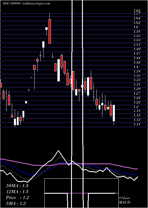Click the 1.35 price axis label
The height and width of the screenshot is (208, 148).
137,75
